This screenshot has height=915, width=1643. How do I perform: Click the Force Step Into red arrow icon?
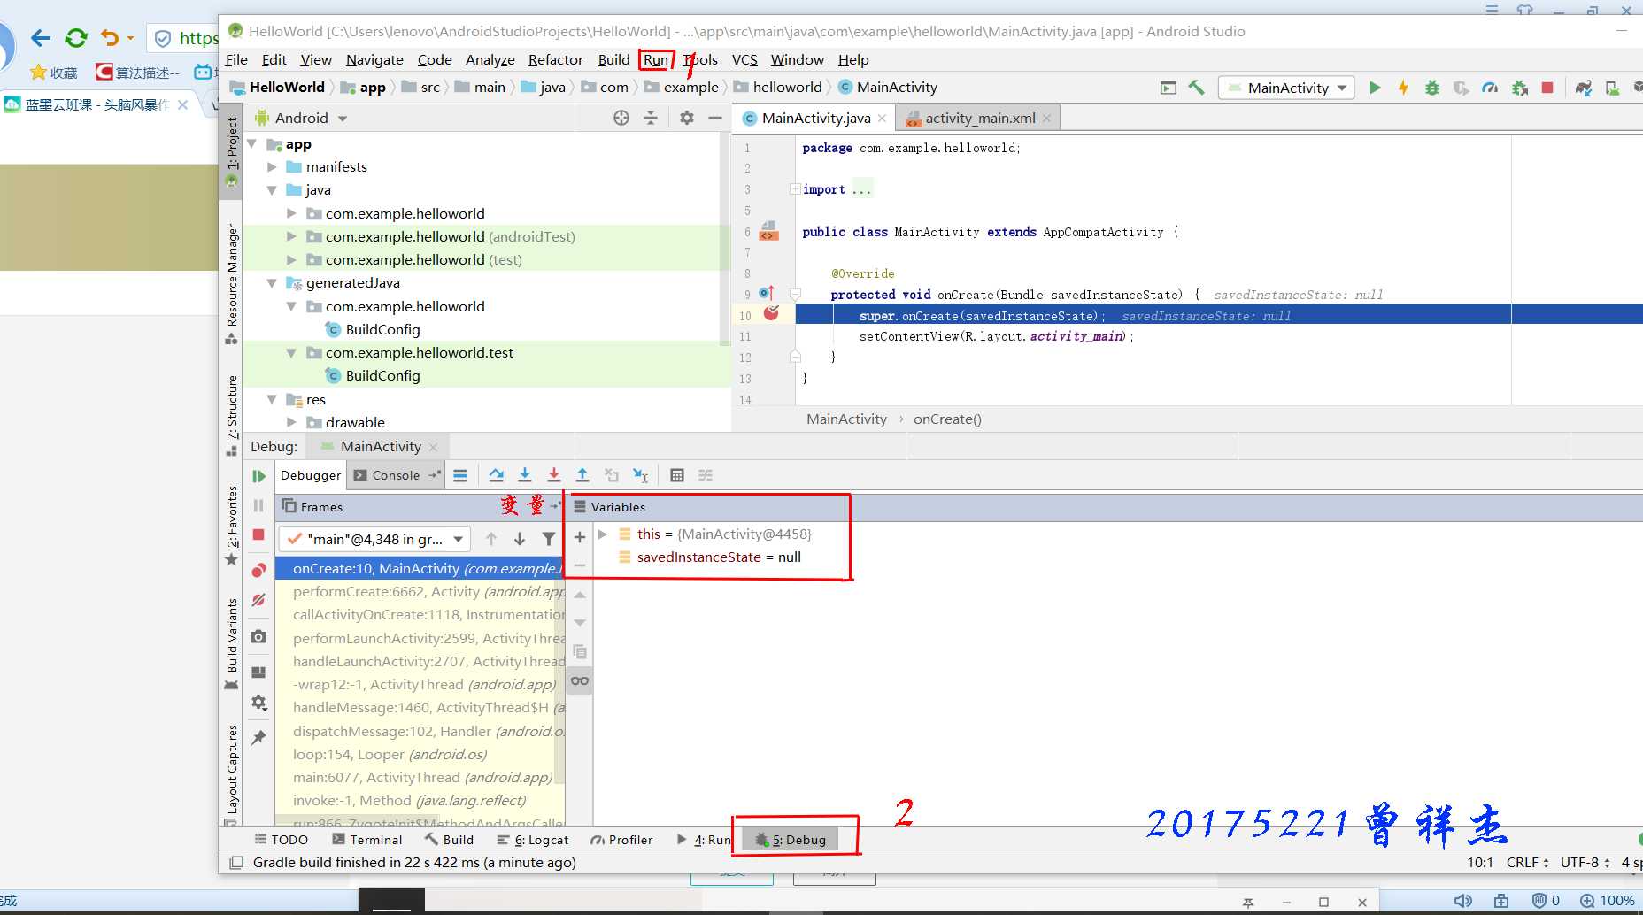553,475
